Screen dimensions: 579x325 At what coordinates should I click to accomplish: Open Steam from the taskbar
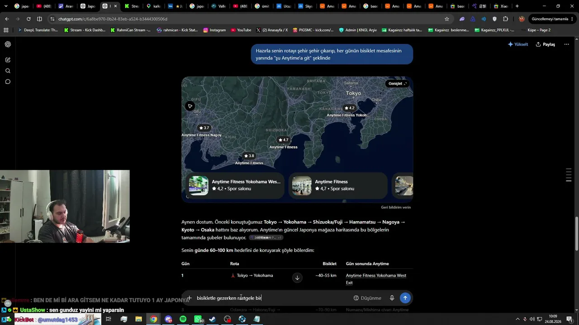point(213,319)
